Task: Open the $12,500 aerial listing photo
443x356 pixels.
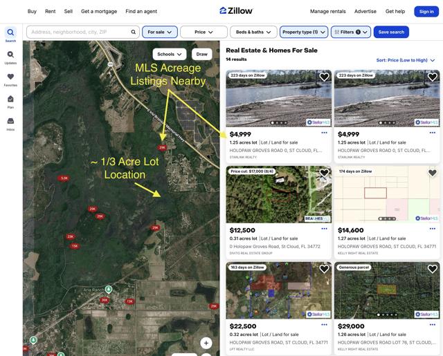Action: point(278,194)
